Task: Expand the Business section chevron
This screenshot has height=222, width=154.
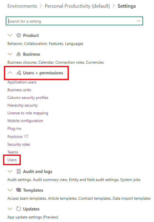Action: [10, 54]
